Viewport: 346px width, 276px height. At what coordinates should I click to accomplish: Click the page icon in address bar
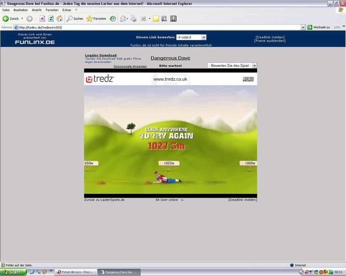tap(16, 27)
